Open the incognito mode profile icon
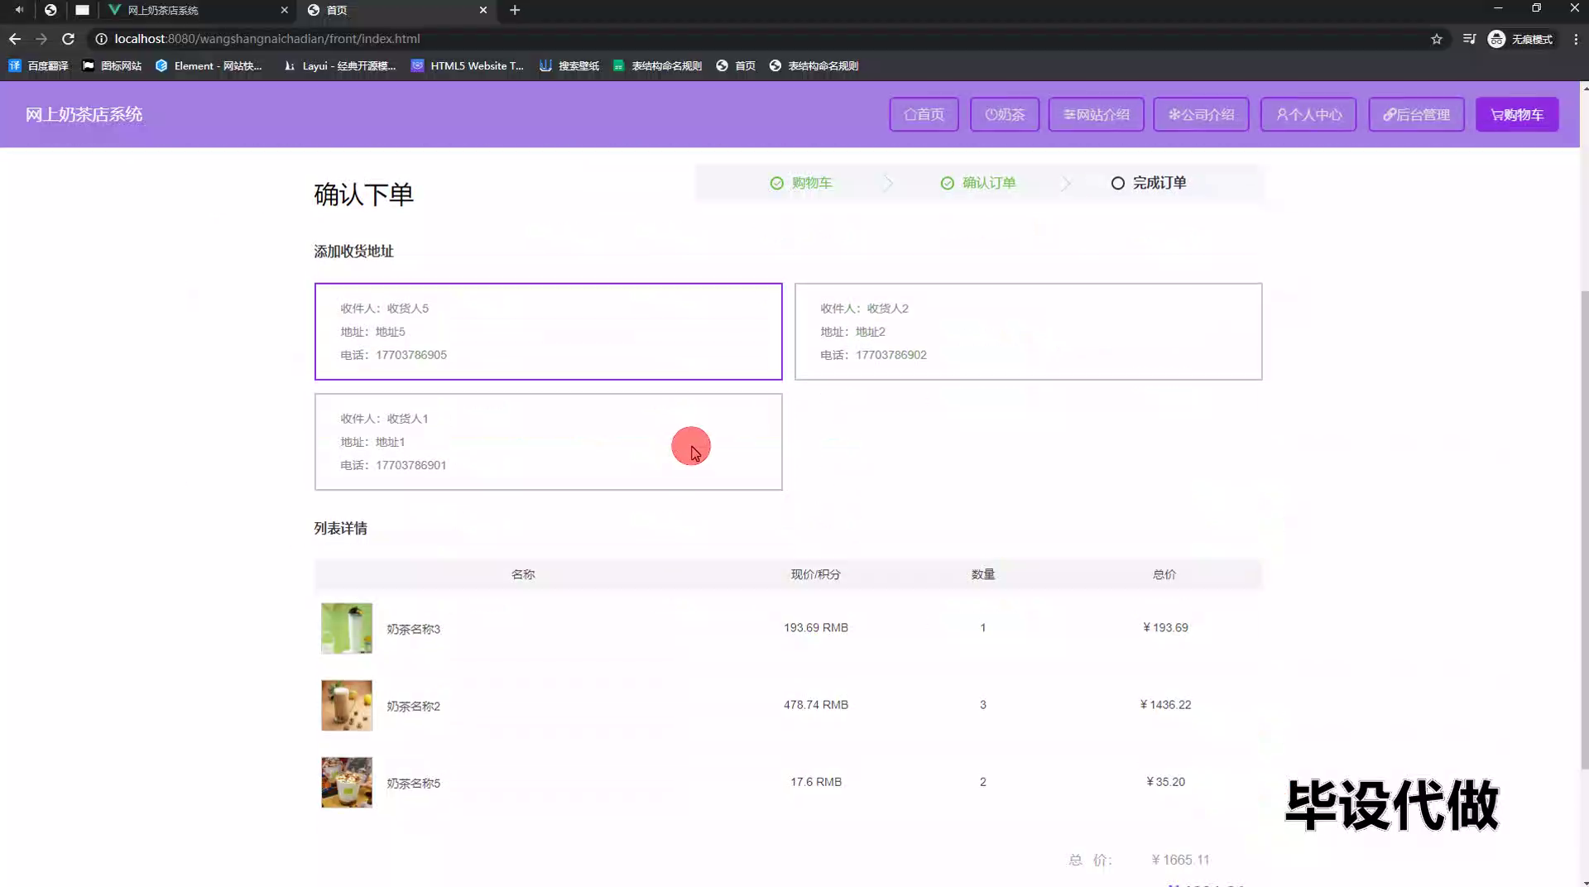 click(x=1520, y=39)
